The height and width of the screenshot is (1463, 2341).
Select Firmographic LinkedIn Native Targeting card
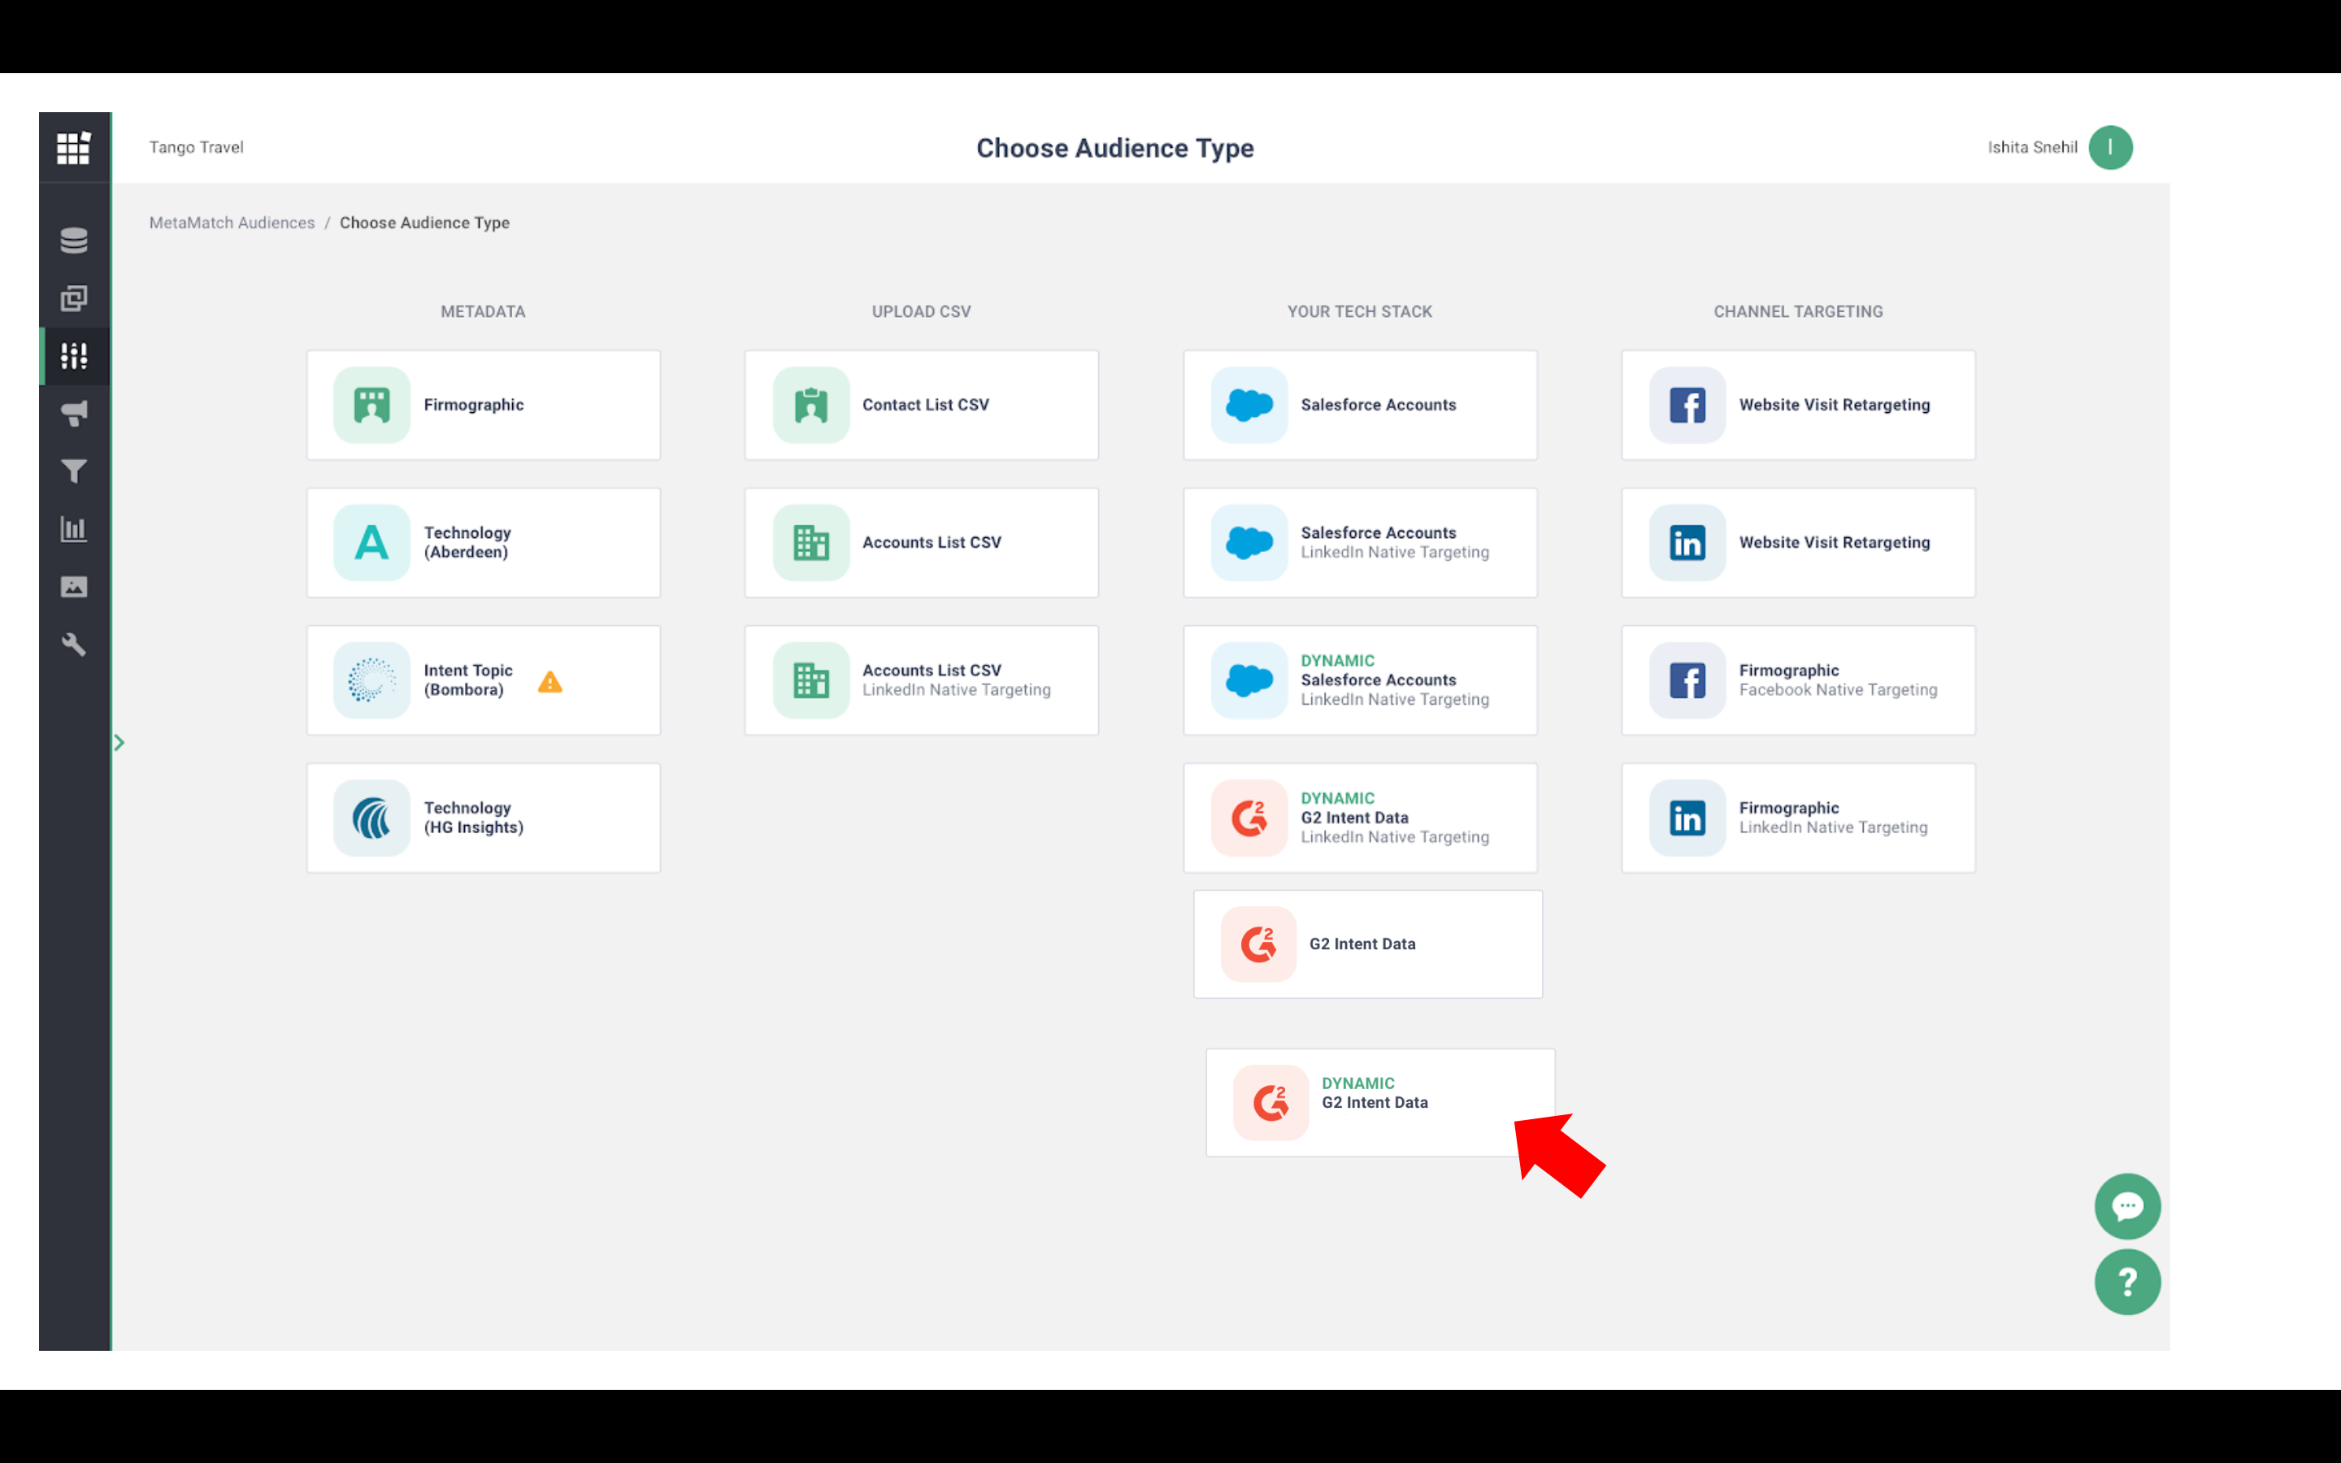1798,818
